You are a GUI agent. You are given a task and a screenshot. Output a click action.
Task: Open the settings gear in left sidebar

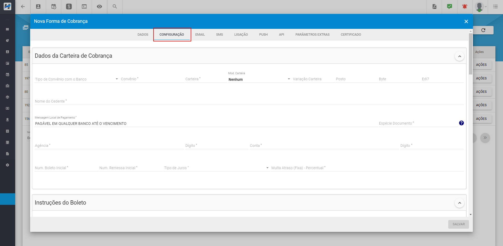[x=8, y=165]
